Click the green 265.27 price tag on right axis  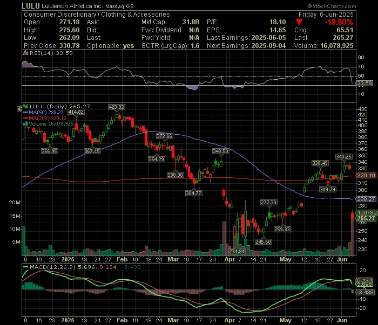point(366,218)
